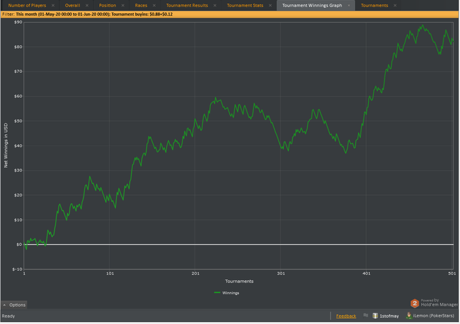Close the Position tab
The height and width of the screenshot is (324, 460).
click(123, 5)
